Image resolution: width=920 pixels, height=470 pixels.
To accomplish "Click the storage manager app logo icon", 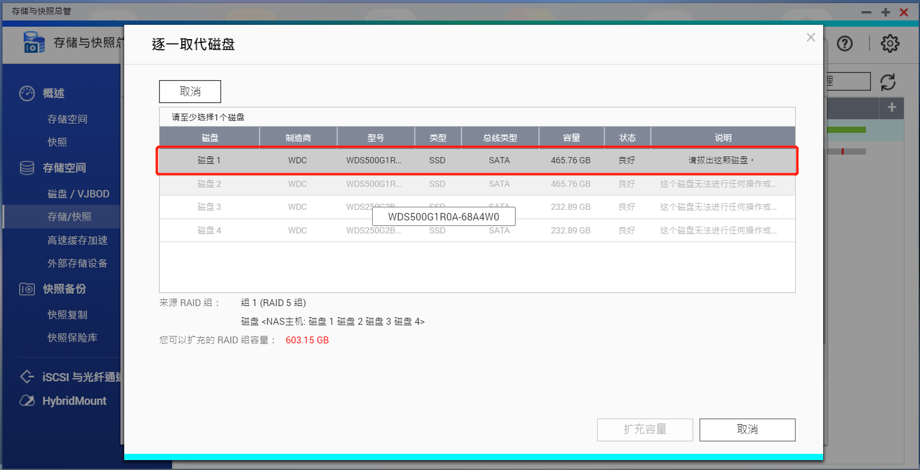I will [x=34, y=42].
